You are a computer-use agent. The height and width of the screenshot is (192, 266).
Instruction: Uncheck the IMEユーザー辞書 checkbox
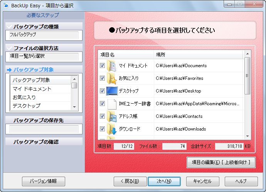(102, 103)
